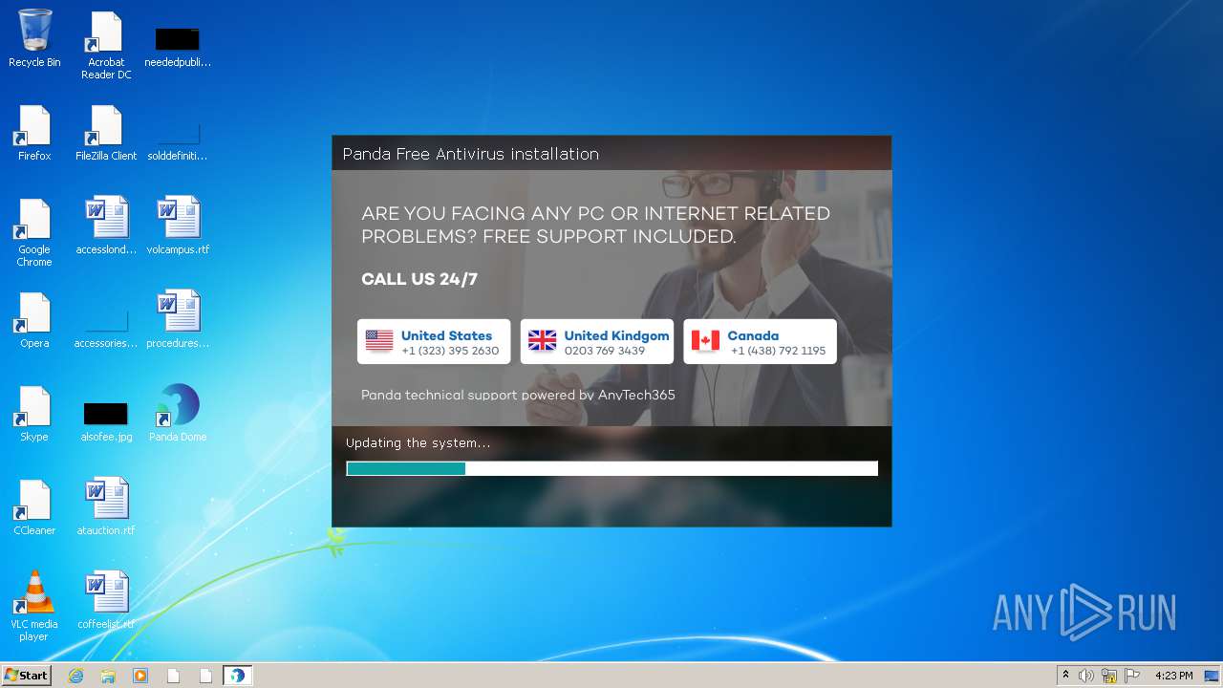Open Windows Media Player taskbar icon
This screenshot has height=688, width=1223.
point(140,676)
